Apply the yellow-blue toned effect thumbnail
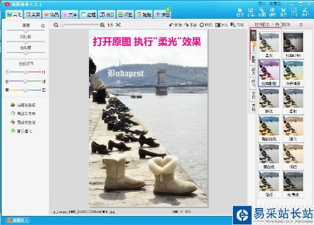 click(x=269, y=129)
